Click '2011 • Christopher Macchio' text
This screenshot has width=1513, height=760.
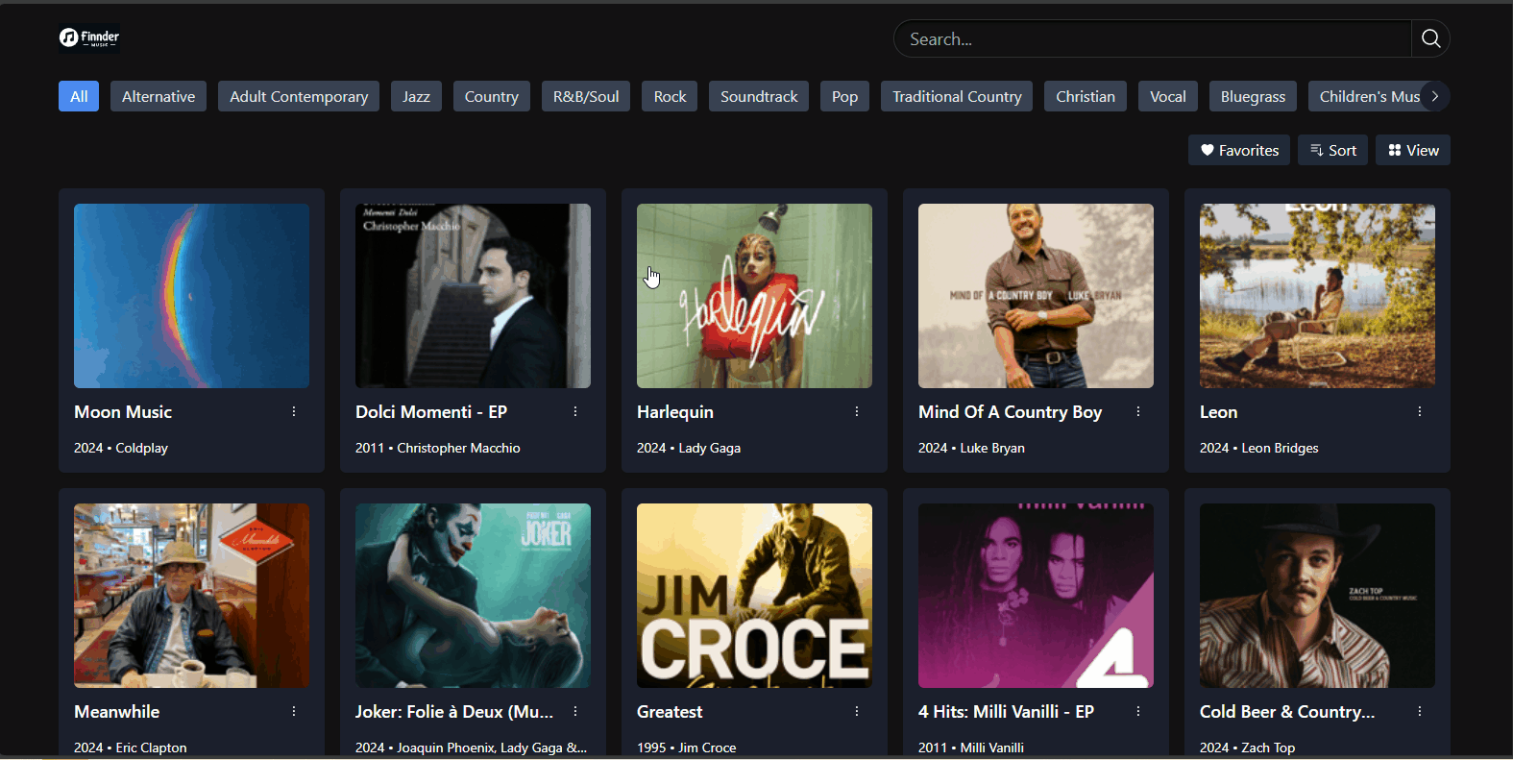click(x=438, y=448)
